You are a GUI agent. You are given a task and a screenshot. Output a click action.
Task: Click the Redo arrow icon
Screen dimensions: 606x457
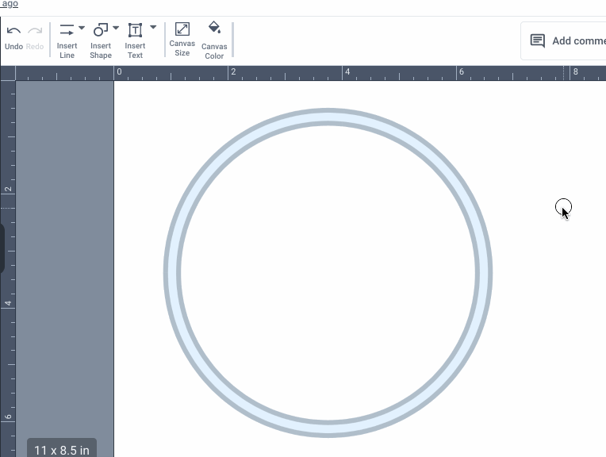35,31
